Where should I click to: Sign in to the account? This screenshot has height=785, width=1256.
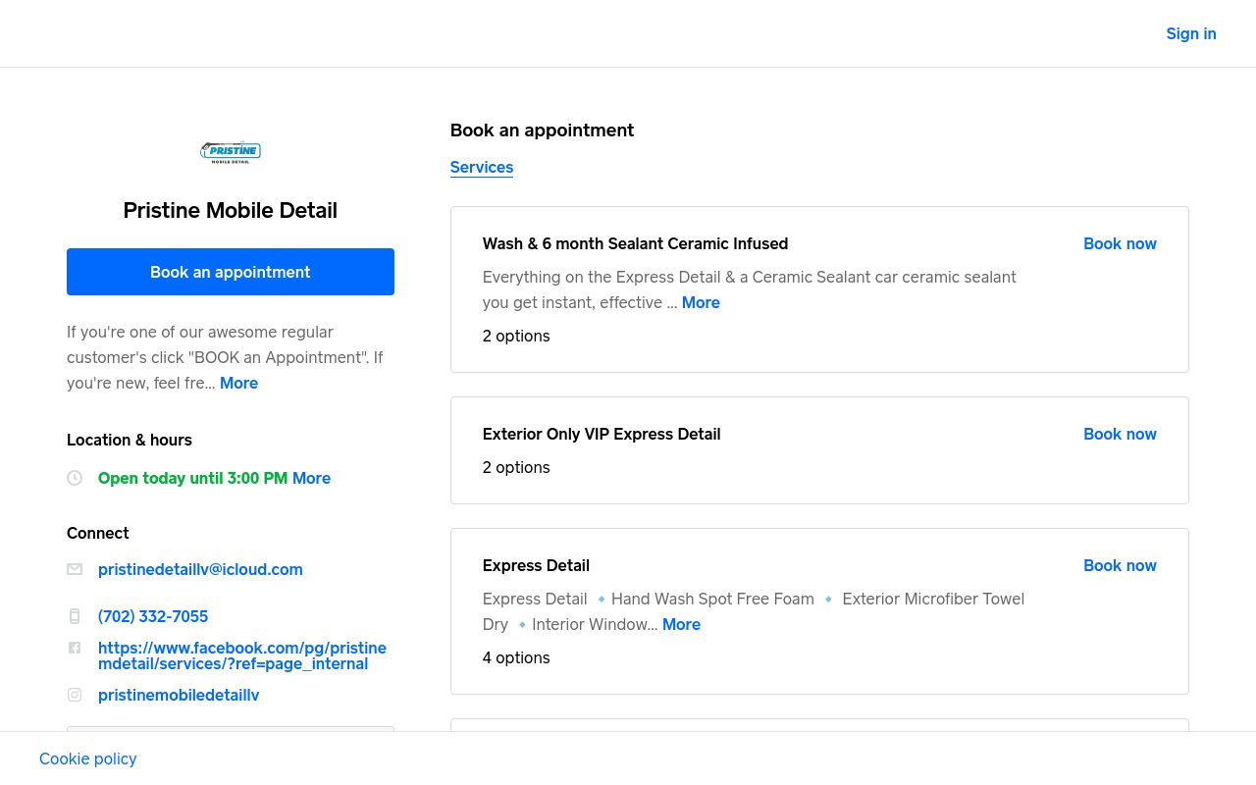click(1191, 33)
